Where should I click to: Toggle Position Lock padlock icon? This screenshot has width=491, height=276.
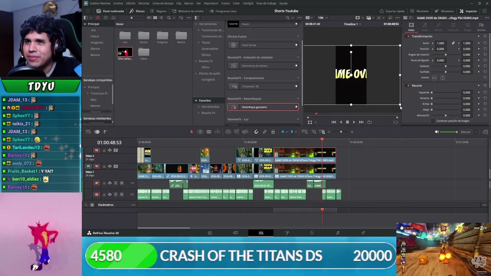point(273,132)
